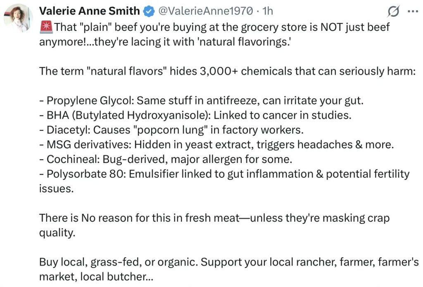Viewport: 423px width, 287px height.
Task: Click the Propylene Glycol bullet line
Action: point(201,100)
